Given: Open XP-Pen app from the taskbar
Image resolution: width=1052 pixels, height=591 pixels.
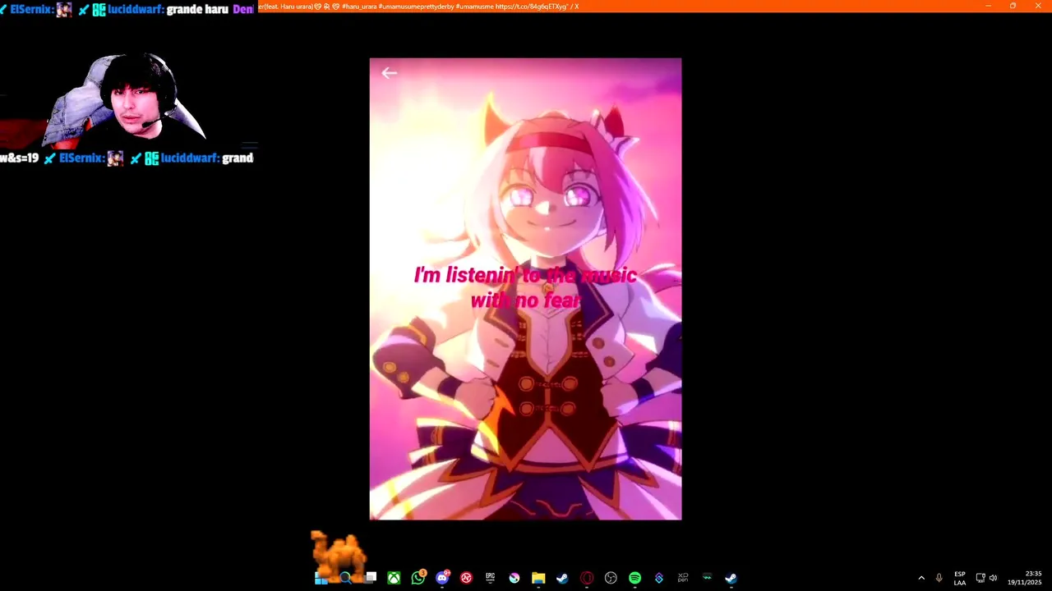Looking at the screenshot, I should point(683,578).
